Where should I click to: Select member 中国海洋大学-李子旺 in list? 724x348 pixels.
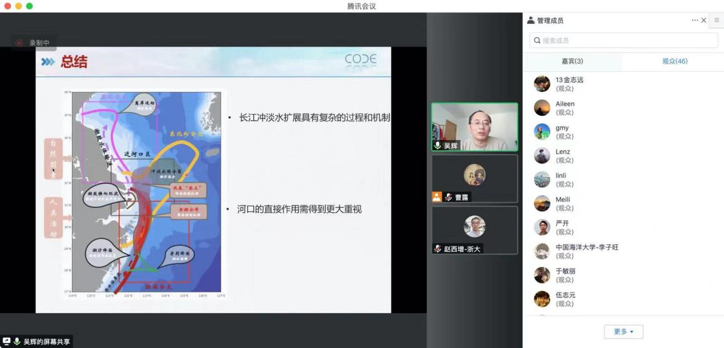[x=587, y=251]
